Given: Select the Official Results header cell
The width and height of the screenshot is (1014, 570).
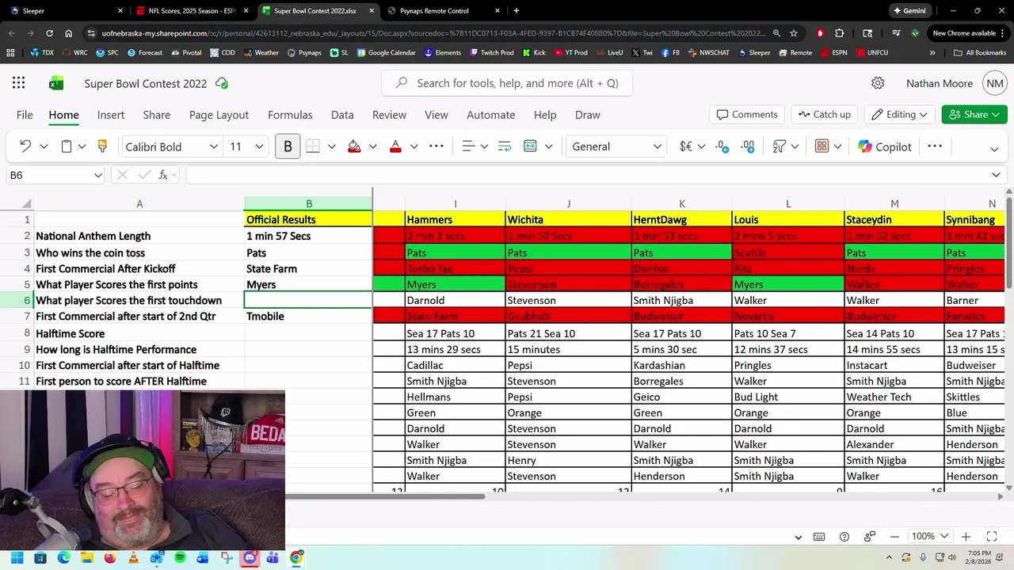Looking at the screenshot, I should (308, 219).
